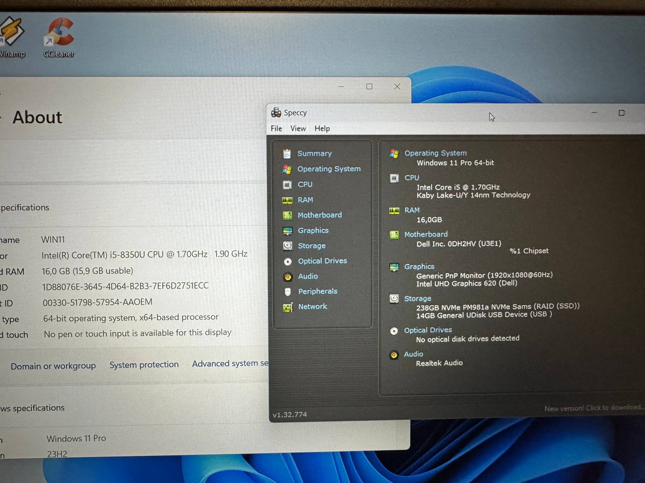This screenshot has height=483, width=645.
Task: Click 'Intel Core i5 @ 1.70GHz' text
Action: (x=458, y=187)
